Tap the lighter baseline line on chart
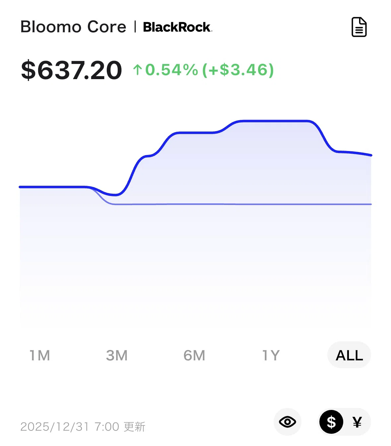This screenshot has height=446, width=391. 242,204
